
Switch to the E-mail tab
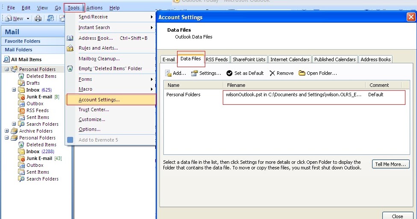169,59
